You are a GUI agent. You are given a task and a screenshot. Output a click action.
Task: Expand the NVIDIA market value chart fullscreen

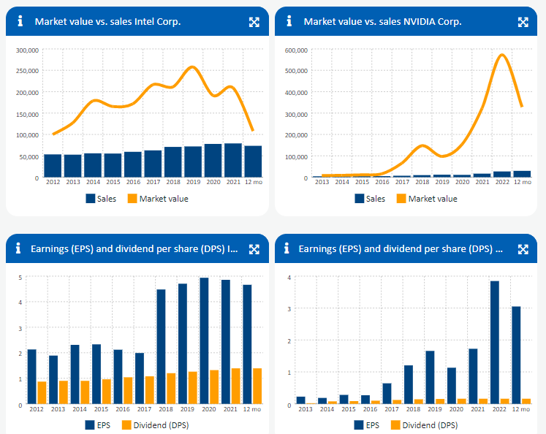(x=523, y=22)
